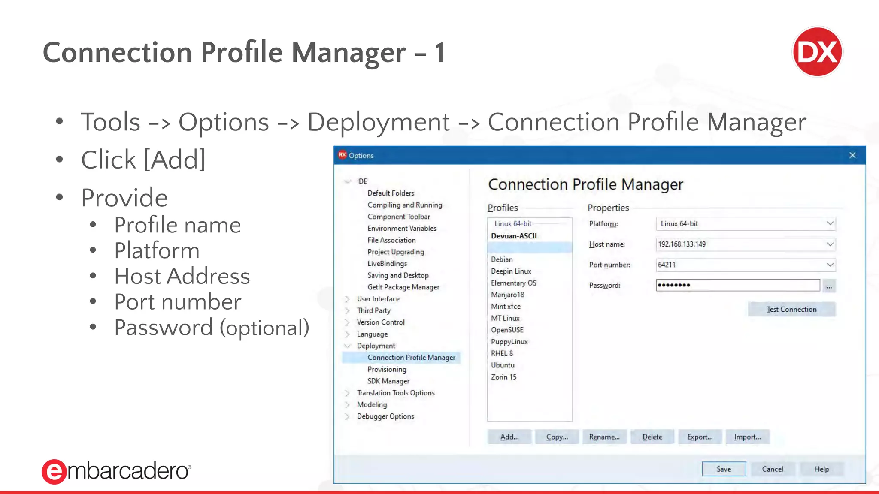Select the RHEL 8 profile

pyautogui.click(x=502, y=353)
